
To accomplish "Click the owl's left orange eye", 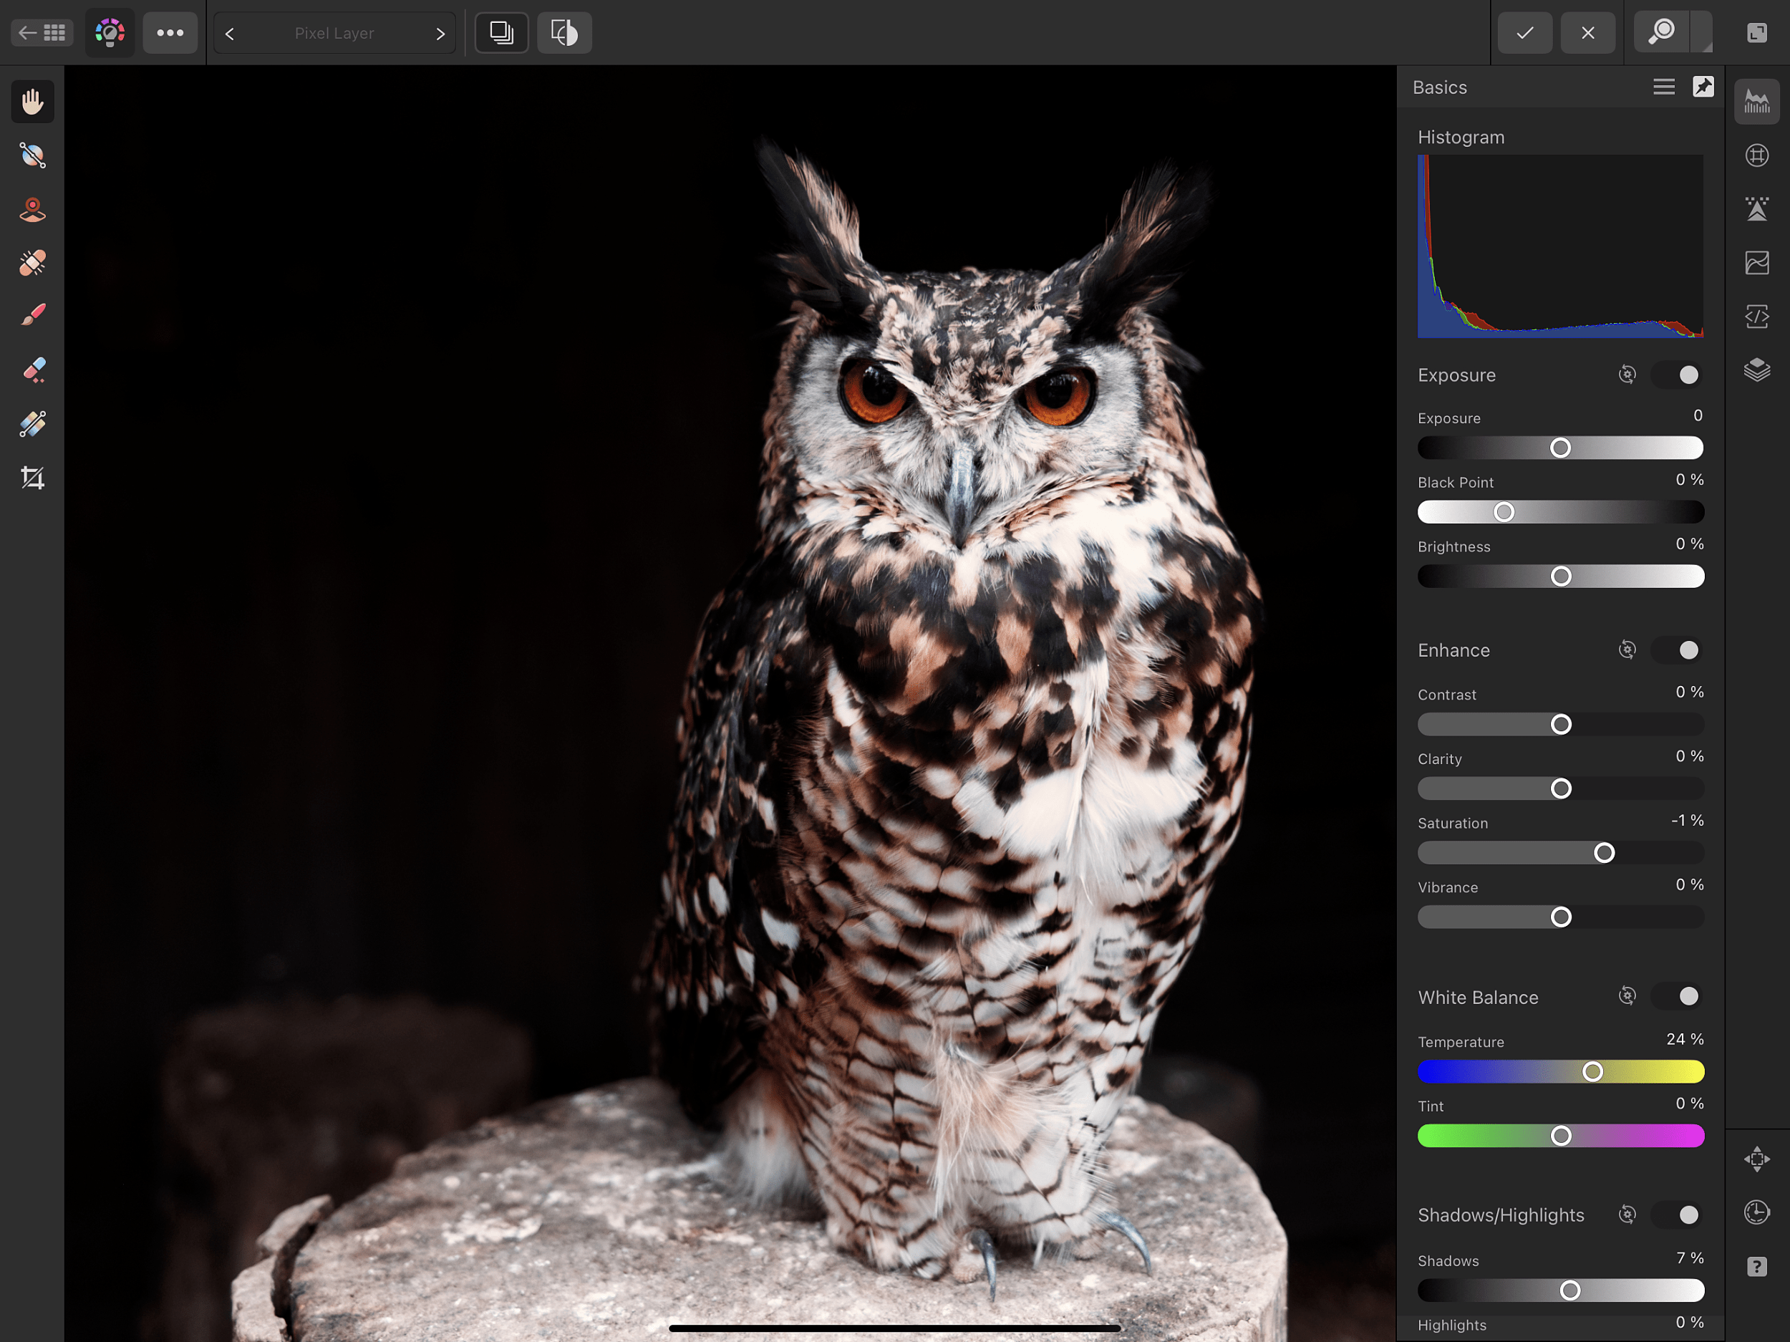I will click(x=876, y=392).
